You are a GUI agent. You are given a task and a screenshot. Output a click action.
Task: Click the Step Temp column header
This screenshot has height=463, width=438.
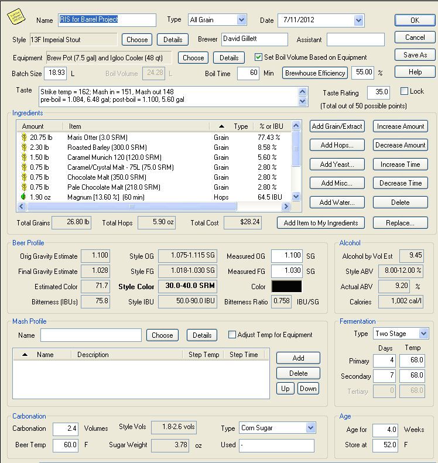(203, 355)
